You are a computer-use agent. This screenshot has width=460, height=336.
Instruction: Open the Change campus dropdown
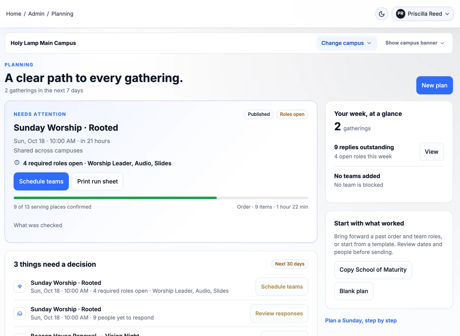point(346,43)
